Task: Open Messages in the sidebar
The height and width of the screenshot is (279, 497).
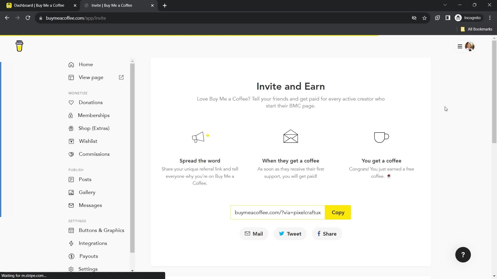Action: (x=90, y=205)
